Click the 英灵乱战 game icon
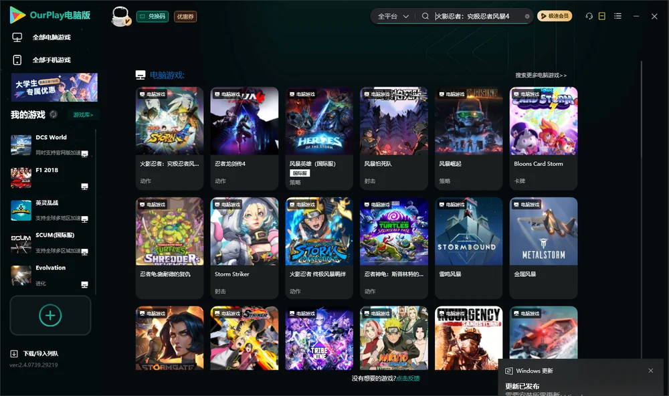Image resolution: width=669 pixels, height=396 pixels. [21, 210]
